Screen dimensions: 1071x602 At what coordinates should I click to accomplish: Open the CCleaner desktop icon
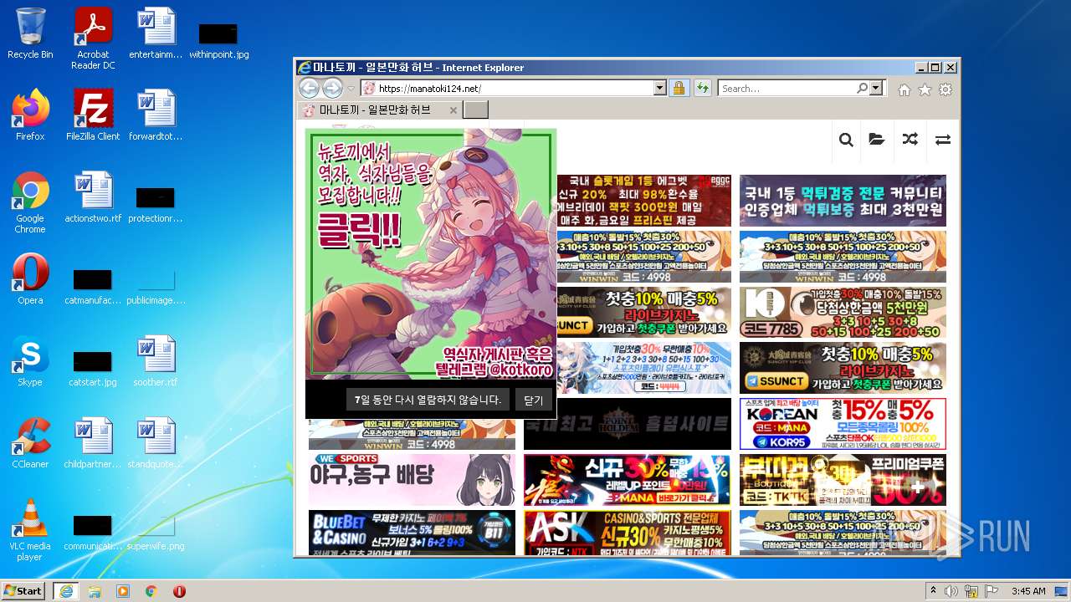[x=30, y=443]
